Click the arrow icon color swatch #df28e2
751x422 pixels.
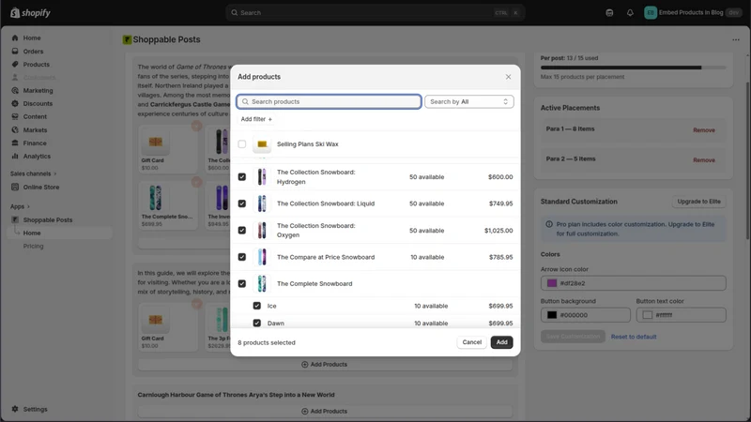[x=552, y=283]
